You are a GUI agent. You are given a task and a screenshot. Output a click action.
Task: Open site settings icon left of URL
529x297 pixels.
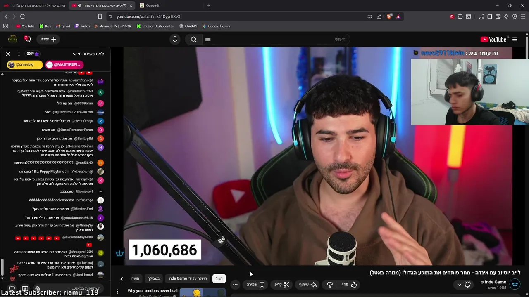[x=110, y=16]
